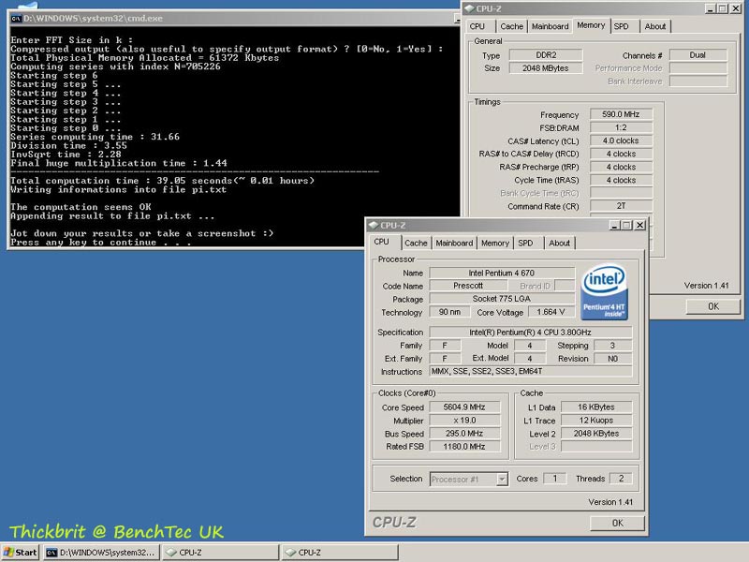
Task: Click 'Total computation time : 39.05 seconds' line
Action: coord(162,181)
